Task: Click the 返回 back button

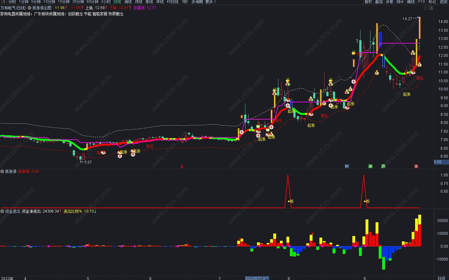Action: (x=443, y=2)
